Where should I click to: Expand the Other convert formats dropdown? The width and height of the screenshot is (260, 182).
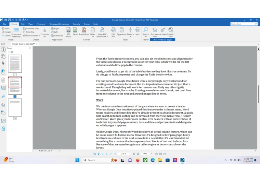[x=93, y=37]
